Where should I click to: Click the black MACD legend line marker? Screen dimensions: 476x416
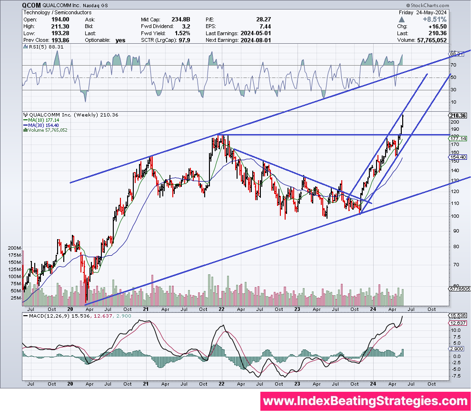point(26,316)
